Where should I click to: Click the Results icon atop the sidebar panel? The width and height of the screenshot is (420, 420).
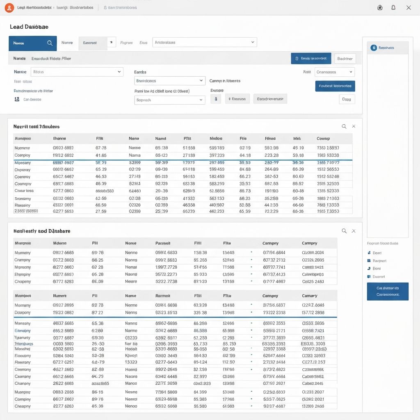374,48
